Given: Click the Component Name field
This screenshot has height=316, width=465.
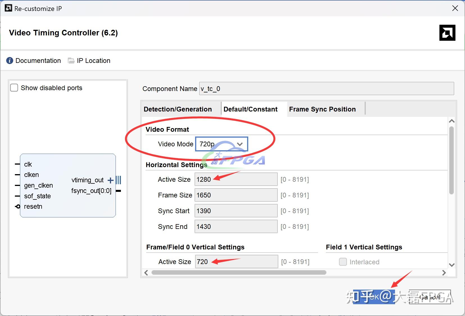Looking at the screenshot, I should 326,89.
